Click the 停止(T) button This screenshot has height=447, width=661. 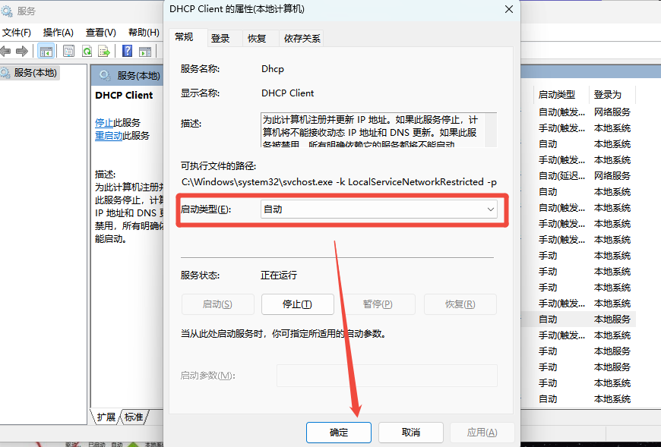(297, 304)
